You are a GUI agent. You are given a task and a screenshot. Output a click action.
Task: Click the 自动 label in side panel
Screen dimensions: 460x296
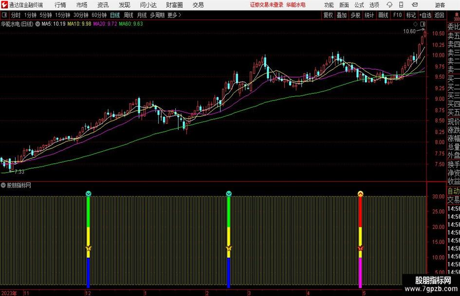(x=454, y=191)
